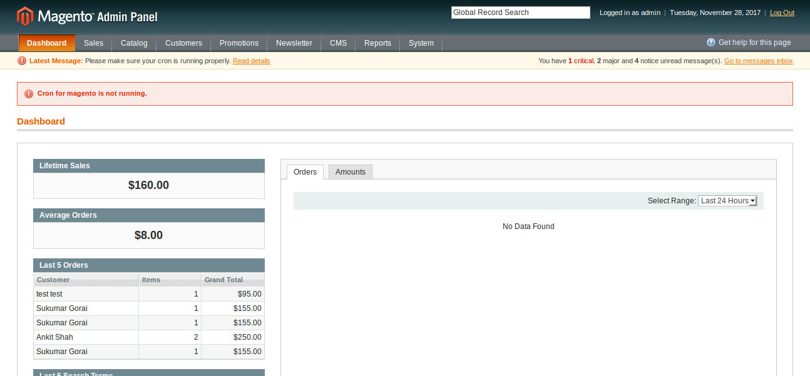Go to the Reports menu
The height and width of the screenshot is (376, 810).
pos(377,43)
